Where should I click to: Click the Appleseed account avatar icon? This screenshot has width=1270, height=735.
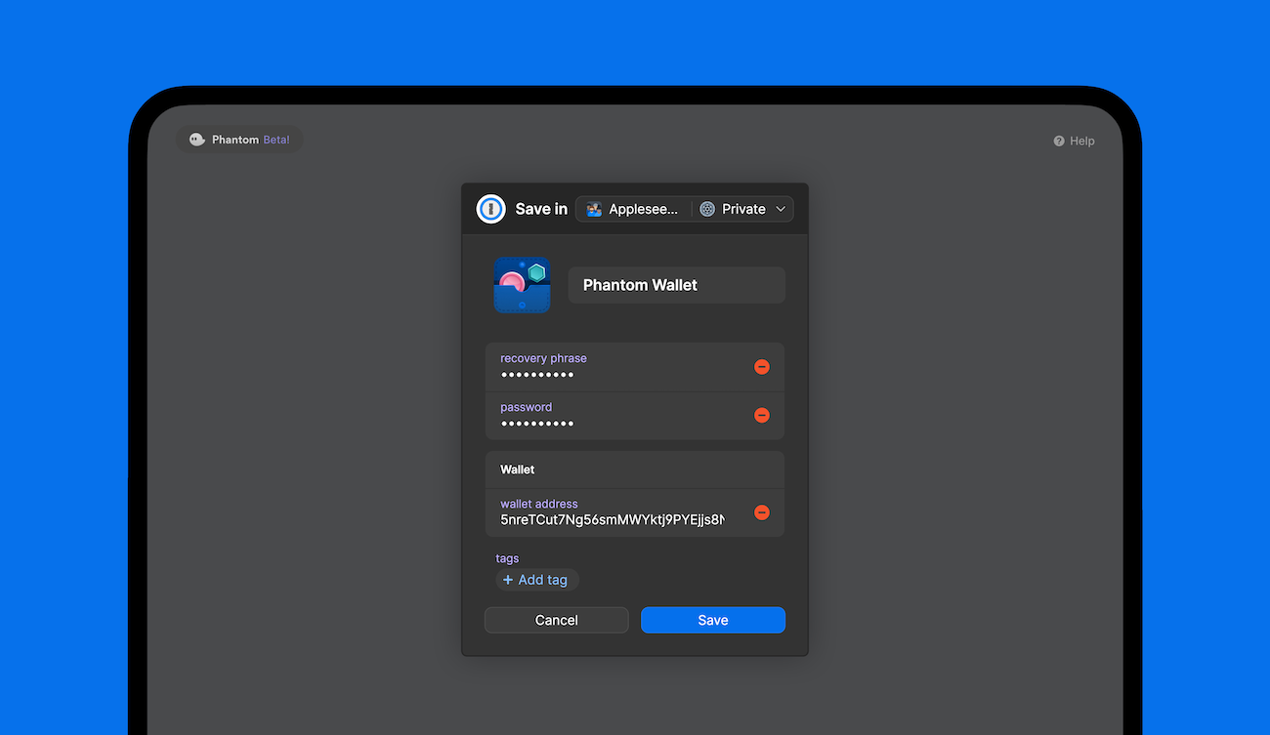click(593, 208)
